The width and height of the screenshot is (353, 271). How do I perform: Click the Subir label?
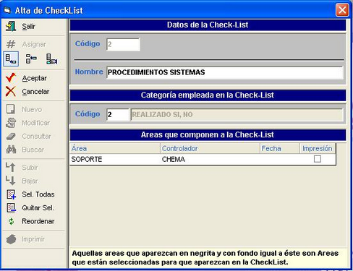click(30, 168)
